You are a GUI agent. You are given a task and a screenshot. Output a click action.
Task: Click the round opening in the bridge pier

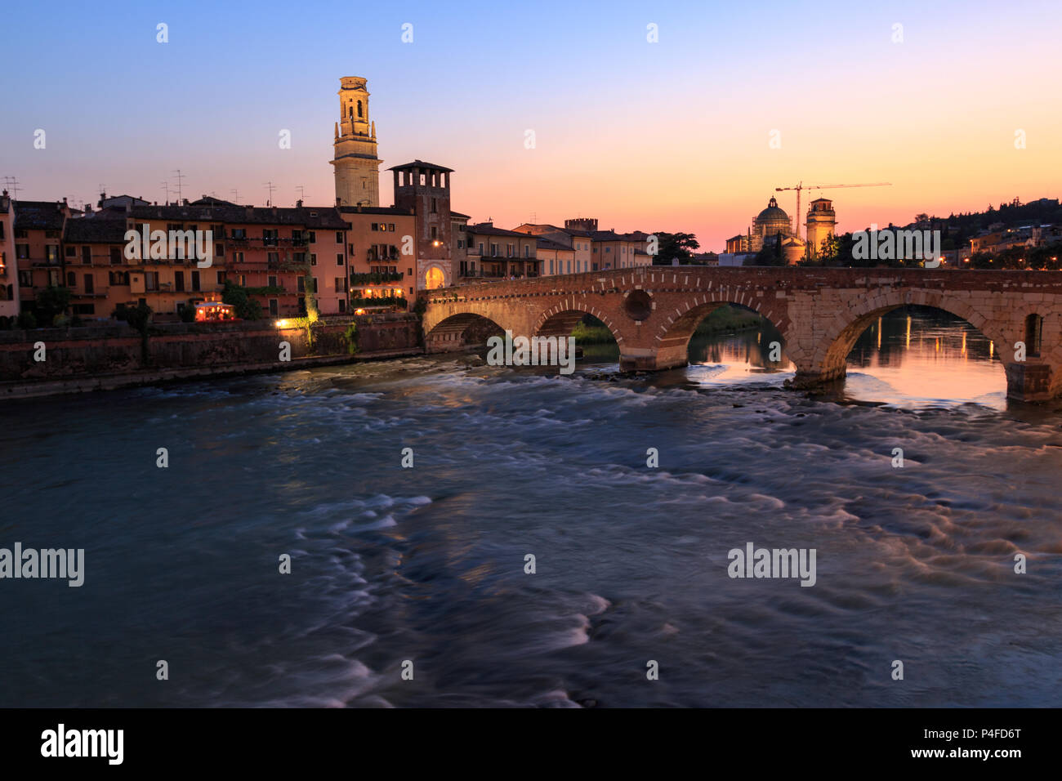click(x=638, y=305)
